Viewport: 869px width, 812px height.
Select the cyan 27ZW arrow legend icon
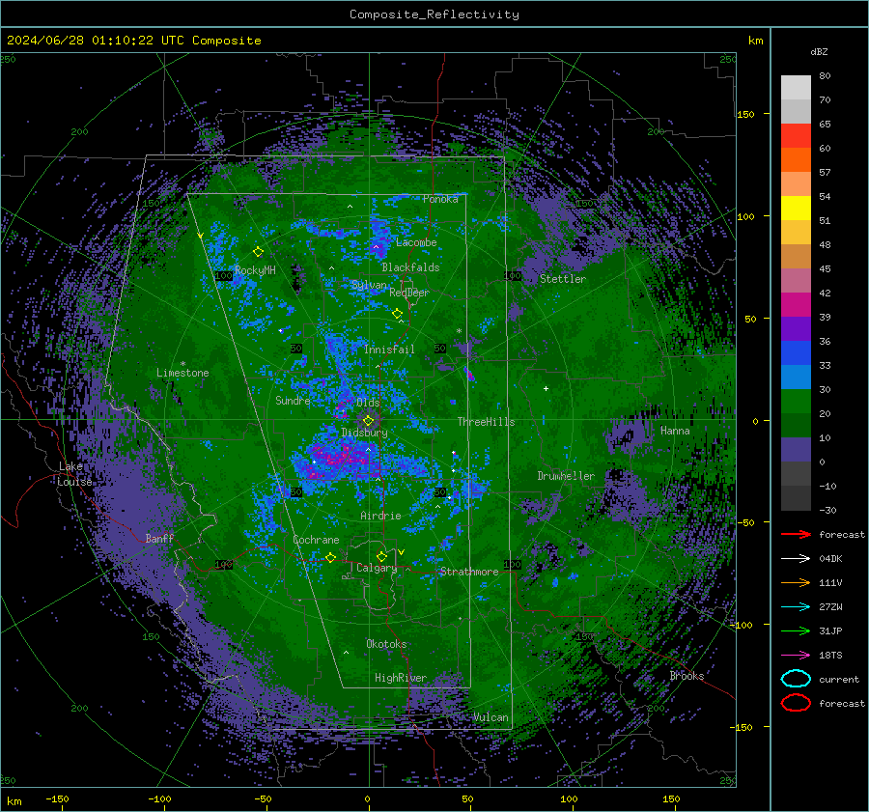796,607
